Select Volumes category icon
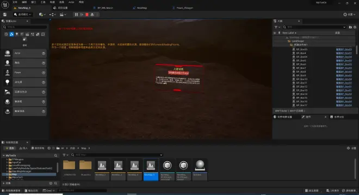The image size is (359, 195). (x=43, y=34)
